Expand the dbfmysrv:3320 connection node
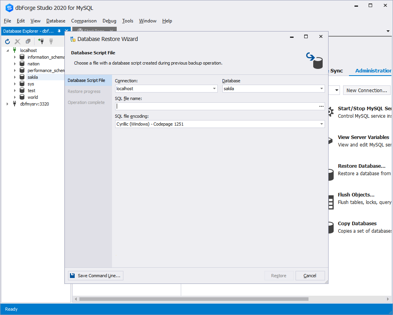Screen dimensions: 393x315 [x=7, y=104]
